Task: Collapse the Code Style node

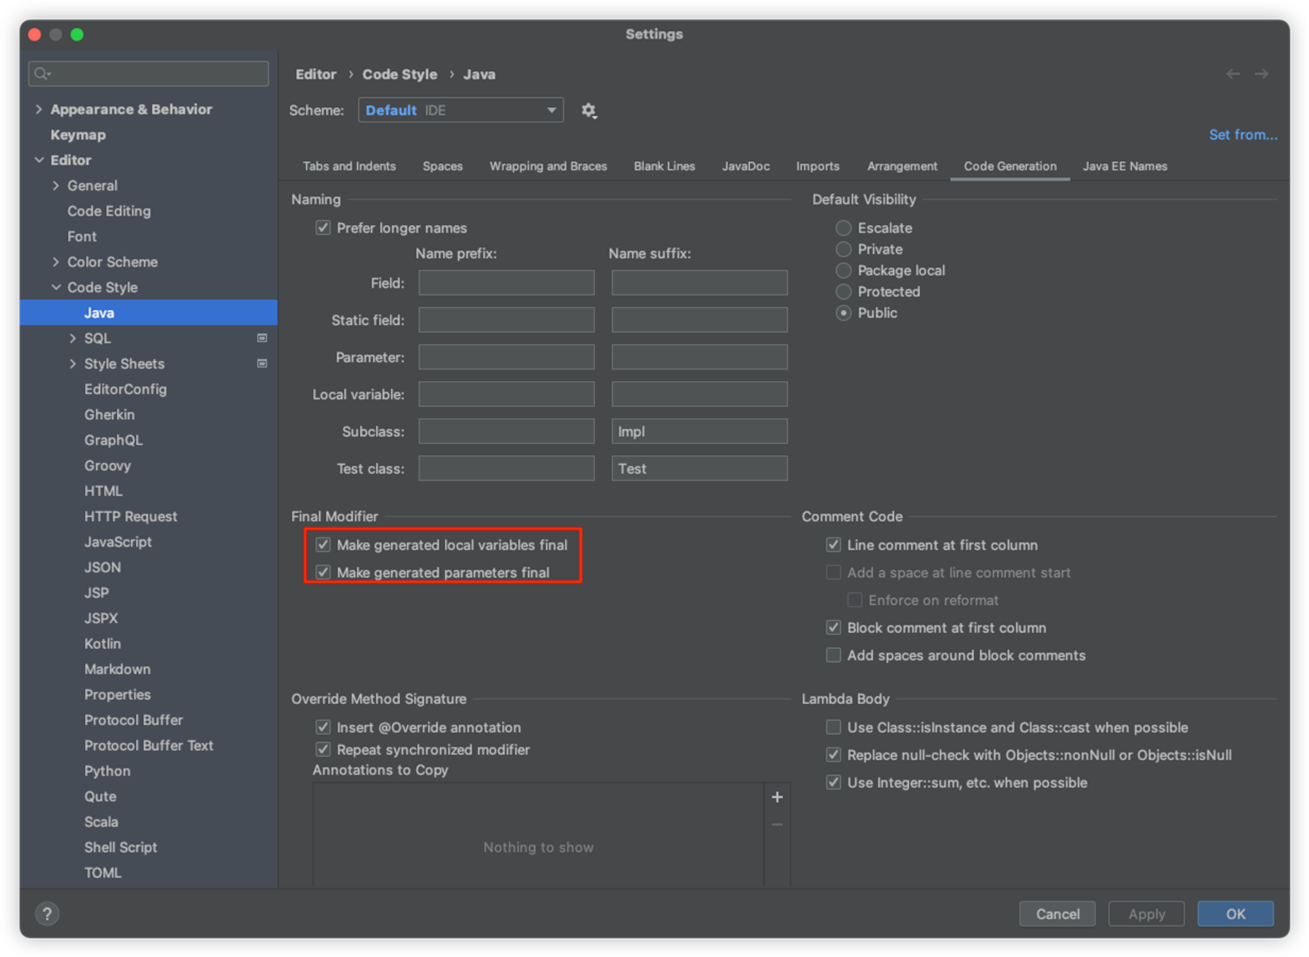Action: (x=56, y=287)
